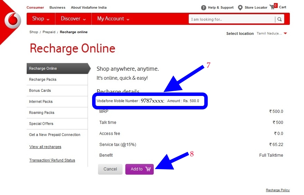Open the shopping cart icon
304x195 pixels.
point(274,7)
